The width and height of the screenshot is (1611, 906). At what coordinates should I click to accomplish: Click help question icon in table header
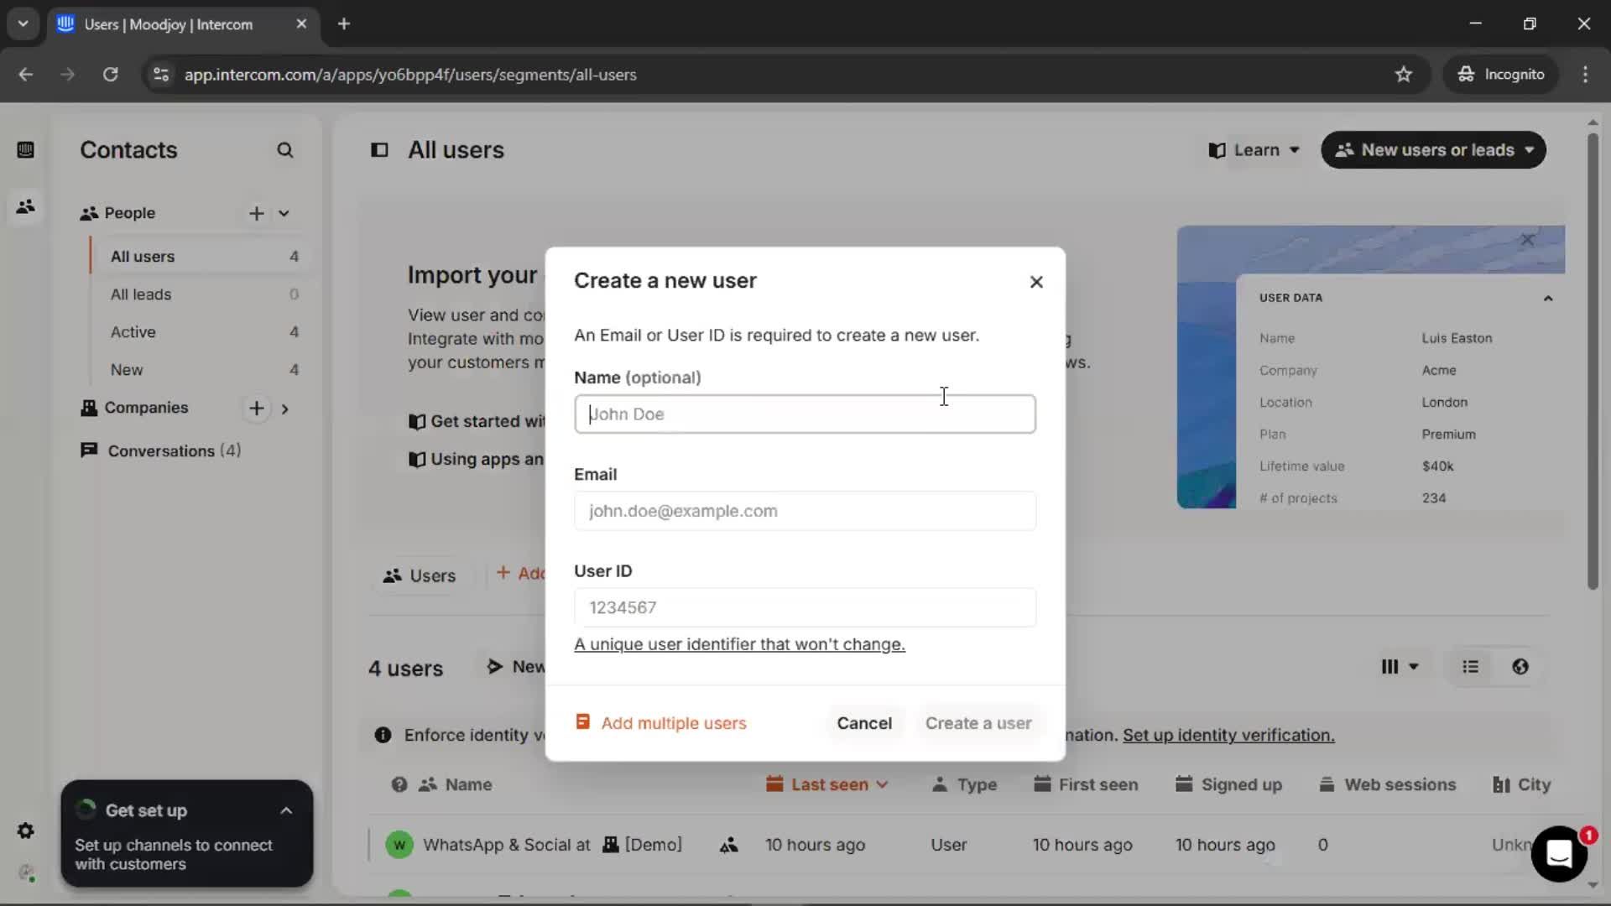pos(399,784)
